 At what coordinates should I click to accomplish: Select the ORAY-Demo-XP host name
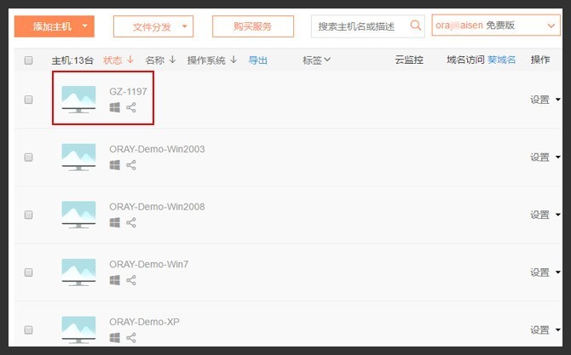click(144, 322)
